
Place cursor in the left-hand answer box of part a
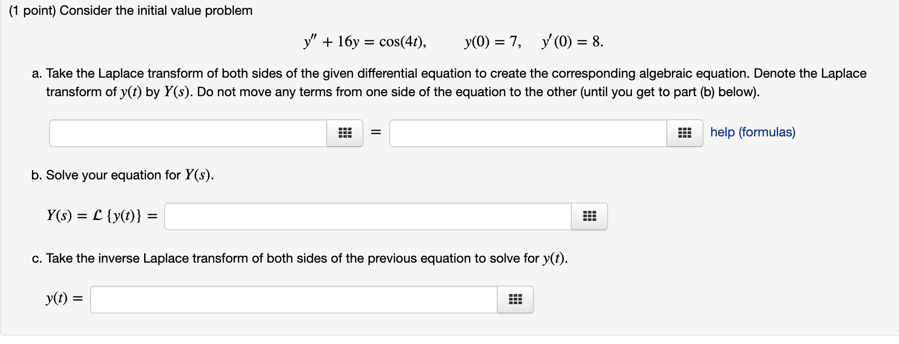[x=185, y=133]
